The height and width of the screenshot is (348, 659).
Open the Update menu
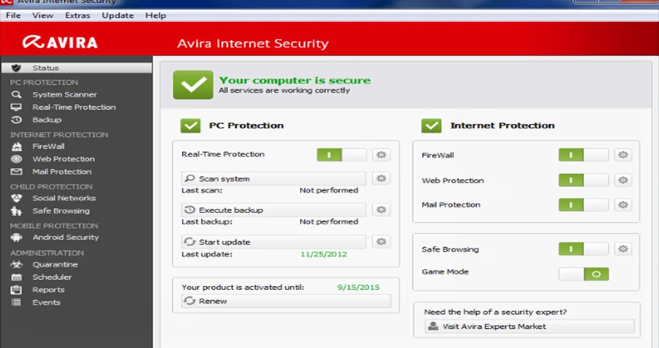coord(118,15)
